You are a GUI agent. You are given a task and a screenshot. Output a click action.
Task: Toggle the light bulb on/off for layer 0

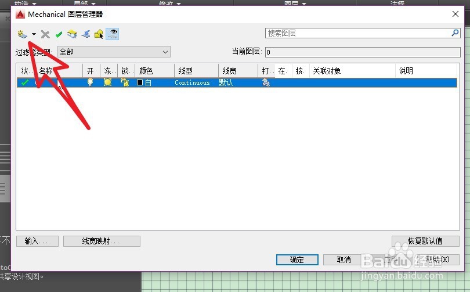(x=90, y=82)
